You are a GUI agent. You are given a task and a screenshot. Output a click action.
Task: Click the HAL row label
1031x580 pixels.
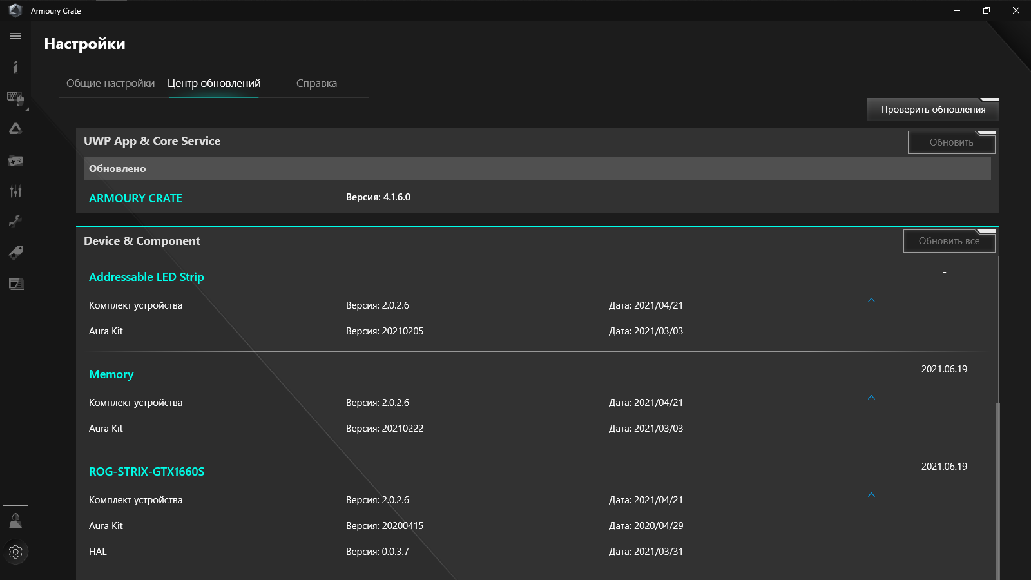click(x=98, y=552)
